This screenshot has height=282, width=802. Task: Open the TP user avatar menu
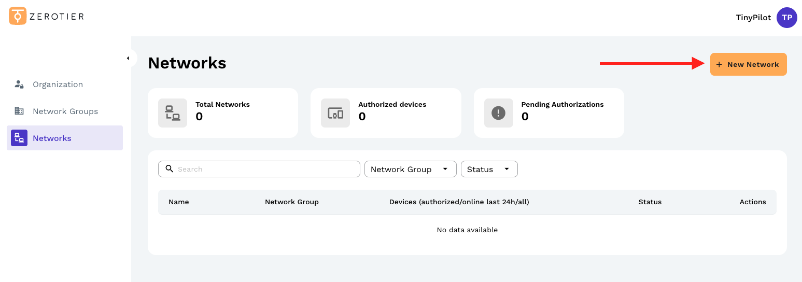786,18
